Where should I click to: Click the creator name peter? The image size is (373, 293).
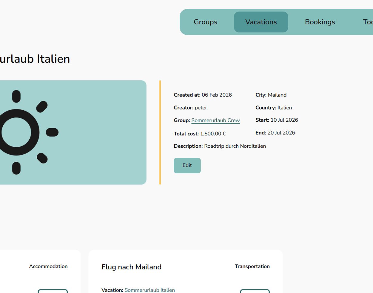click(x=201, y=108)
